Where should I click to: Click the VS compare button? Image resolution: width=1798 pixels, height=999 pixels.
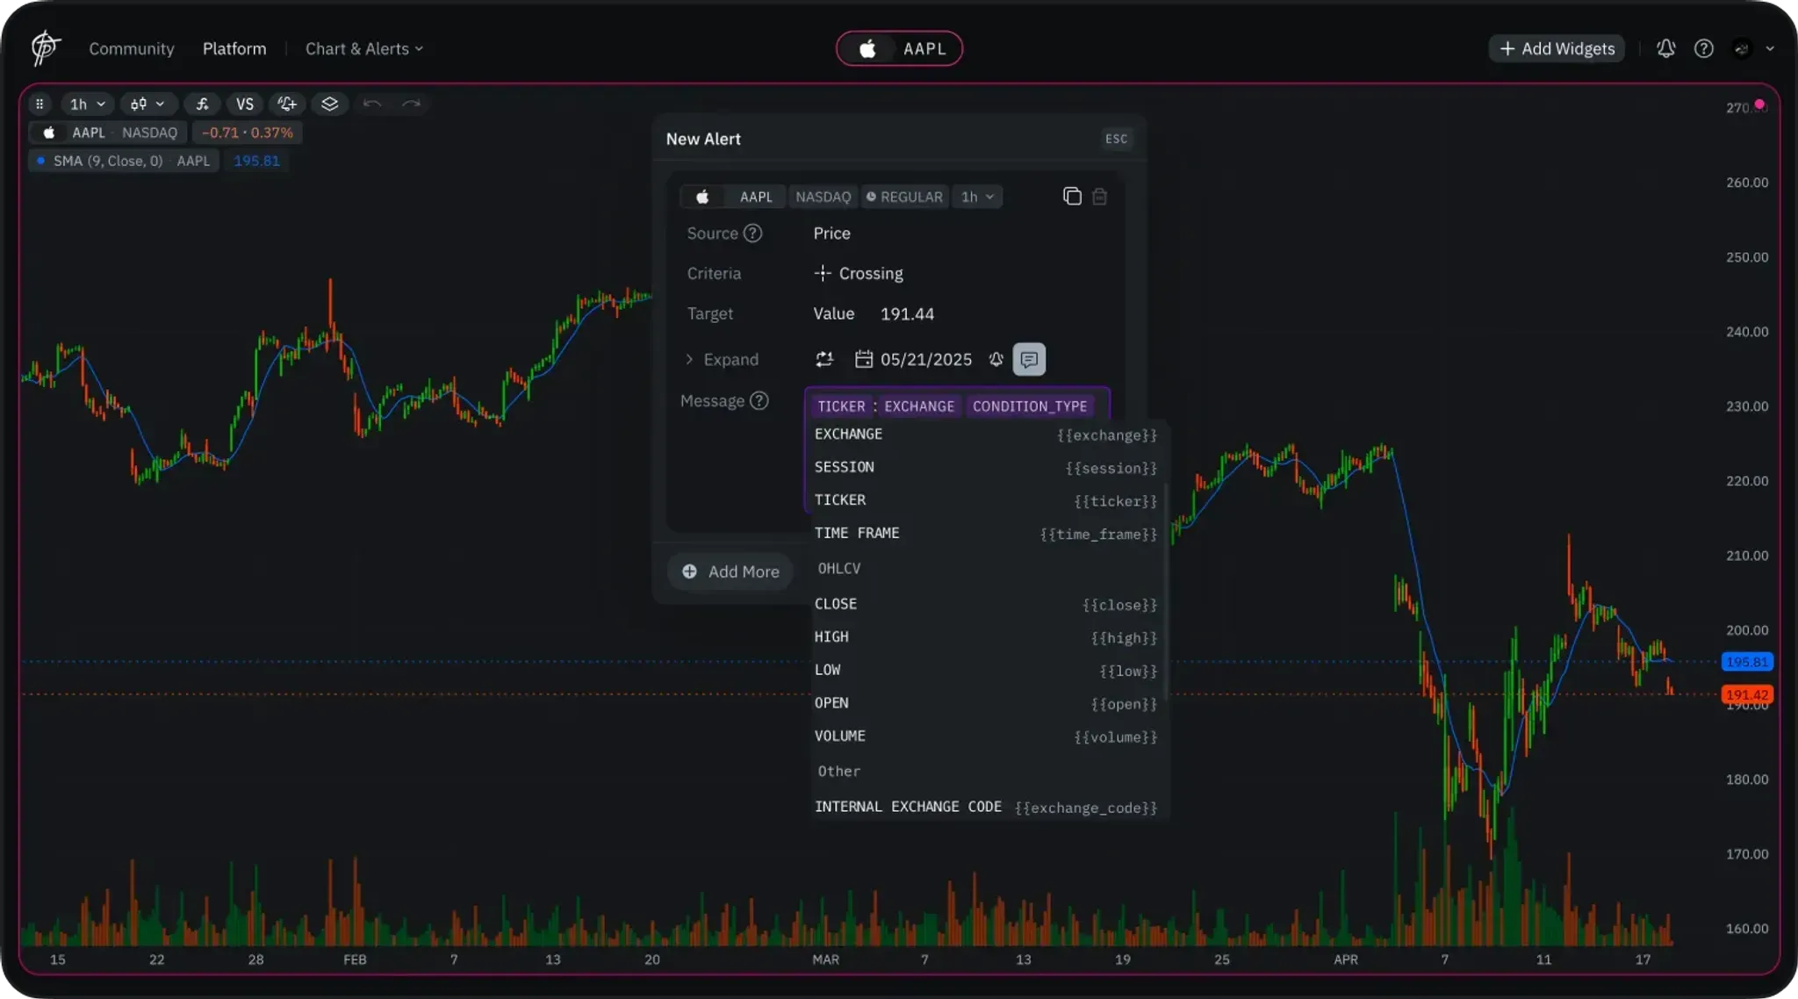pyautogui.click(x=245, y=104)
